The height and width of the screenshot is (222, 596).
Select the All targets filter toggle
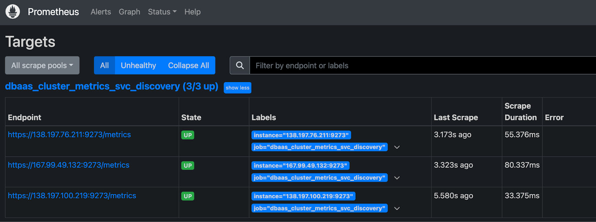point(104,65)
